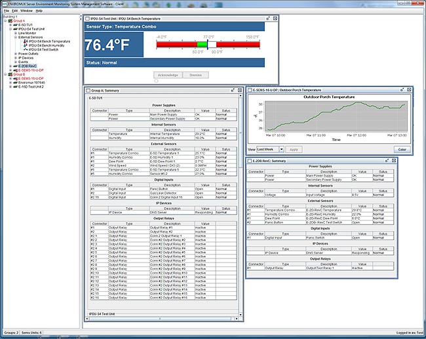Collapse the External Sensors tree node

point(16,37)
